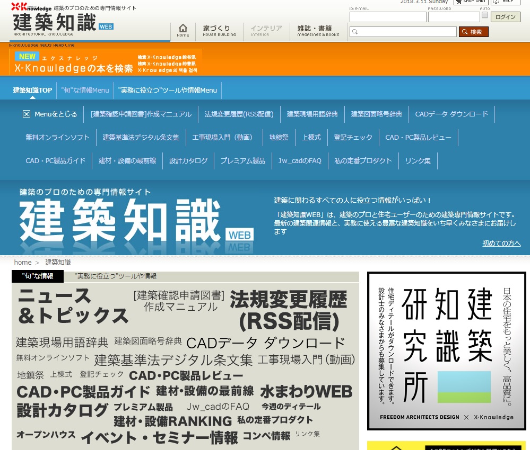Screen dimensions: 530x450
Task: Open 建築基準法デジタル条文集 in blue menu
Action: (141, 137)
